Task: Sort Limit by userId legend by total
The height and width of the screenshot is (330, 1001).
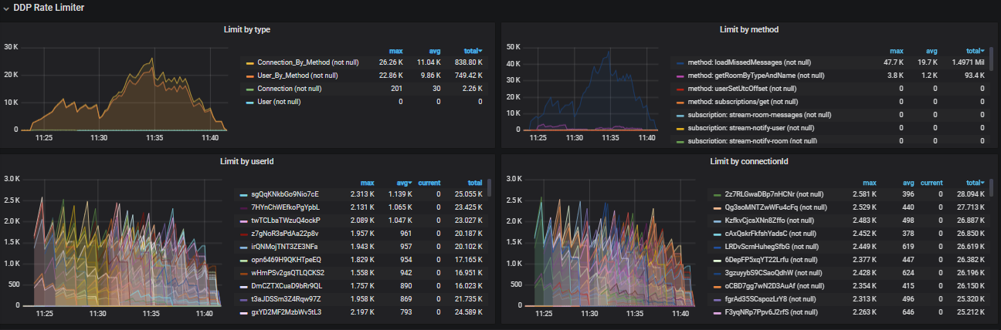Action: click(474, 183)
